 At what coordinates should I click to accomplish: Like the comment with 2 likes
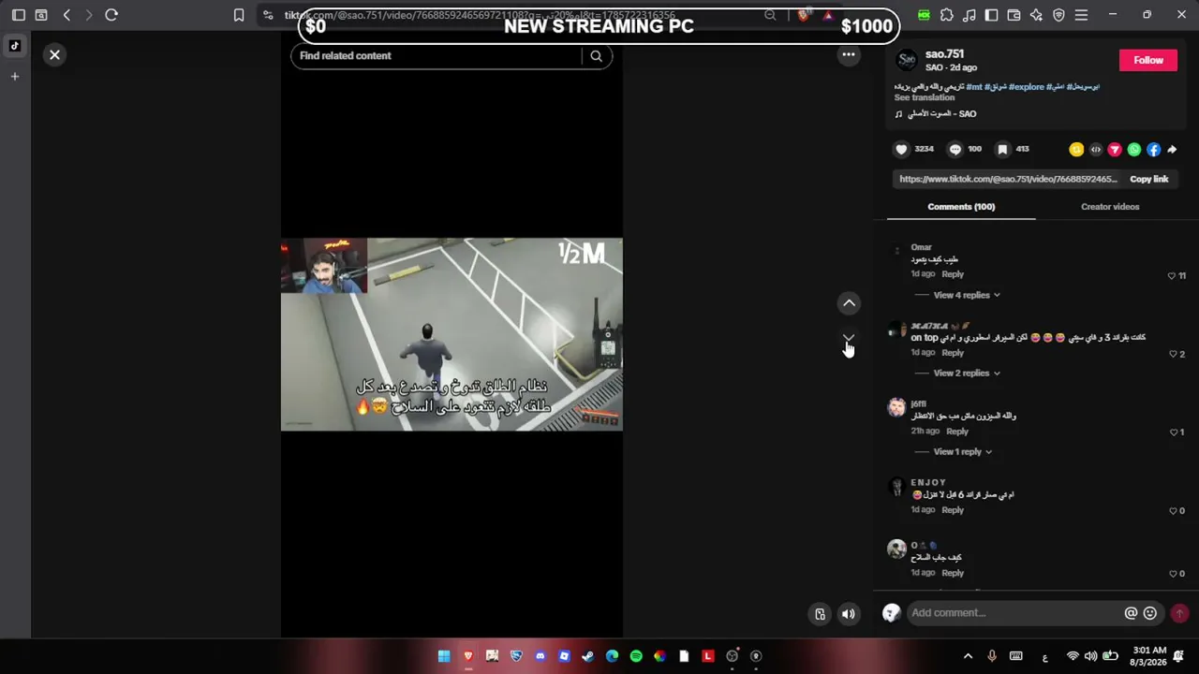pyautogui.click(x=1173, y=354)
